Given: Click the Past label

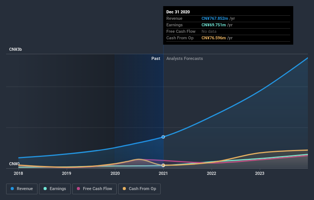Looking at the screenshot, I should click(x=156, y=58).
